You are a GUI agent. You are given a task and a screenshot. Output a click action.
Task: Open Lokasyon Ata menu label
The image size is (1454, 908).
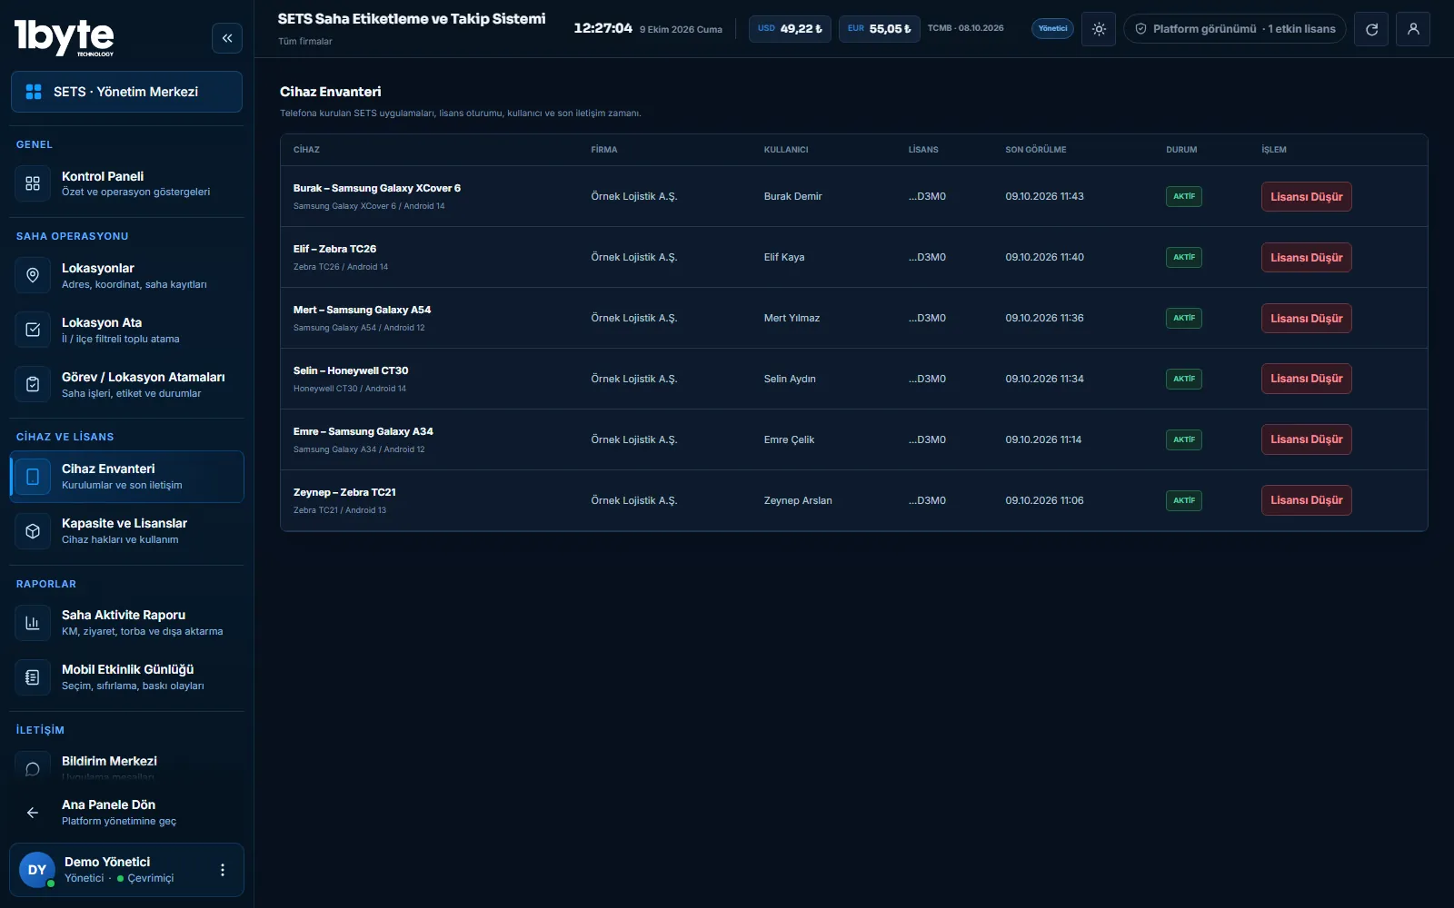[x=102, y=322]
